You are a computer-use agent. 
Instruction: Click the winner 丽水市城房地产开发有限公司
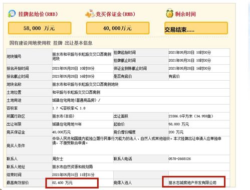(192, 182)
